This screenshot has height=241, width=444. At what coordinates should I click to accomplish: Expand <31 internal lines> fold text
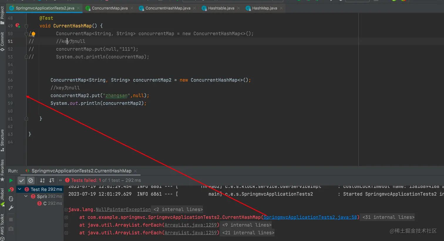pos(388,217)
